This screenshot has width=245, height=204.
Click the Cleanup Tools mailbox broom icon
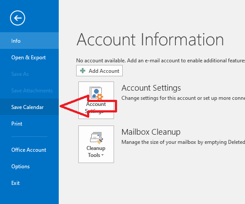[97, 138]
